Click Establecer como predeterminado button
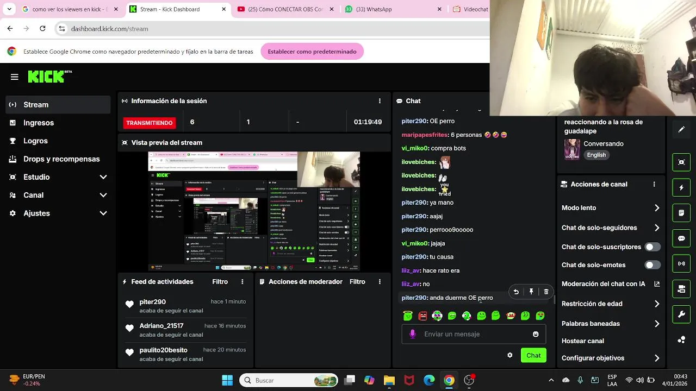The width and height of the screenshot is (696, 391). [312, 52]
